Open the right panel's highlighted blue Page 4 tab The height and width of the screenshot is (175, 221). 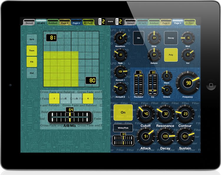178,22
